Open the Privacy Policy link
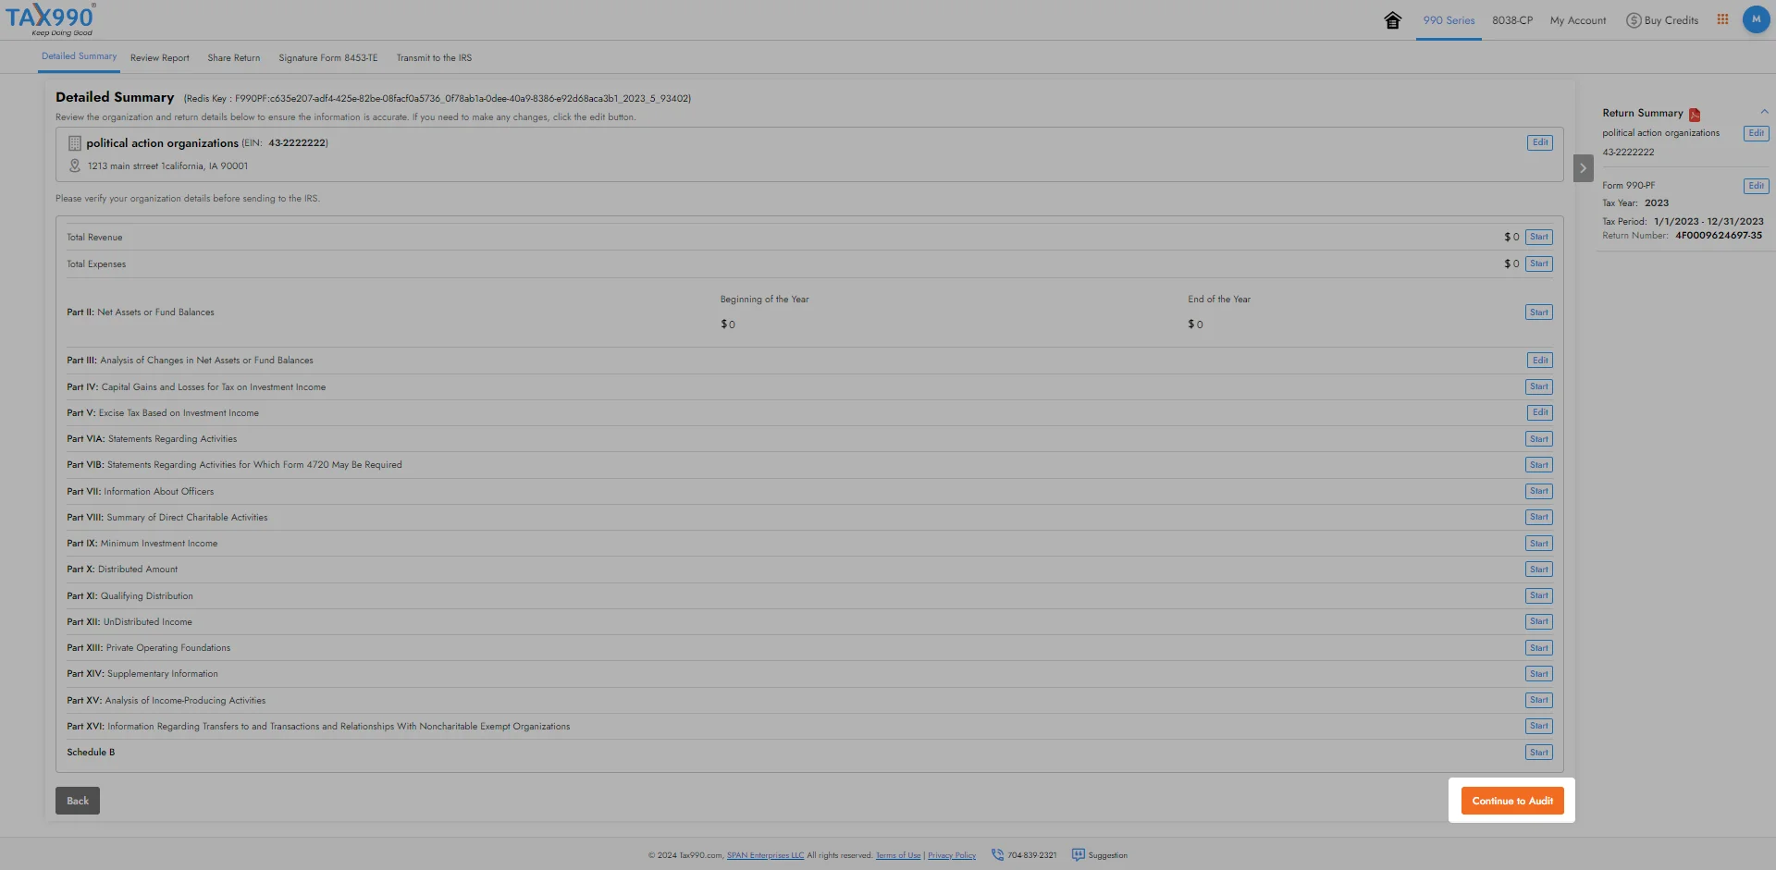1776x870 pixels. (951, 856)
